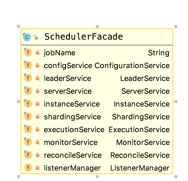Screen dimensions: 188x181
Task: Click the class icon beside SchedulerFacade
Action: (x=27, y=37)
